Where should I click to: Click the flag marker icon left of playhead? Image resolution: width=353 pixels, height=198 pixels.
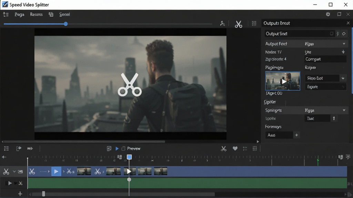coord(120,157)
